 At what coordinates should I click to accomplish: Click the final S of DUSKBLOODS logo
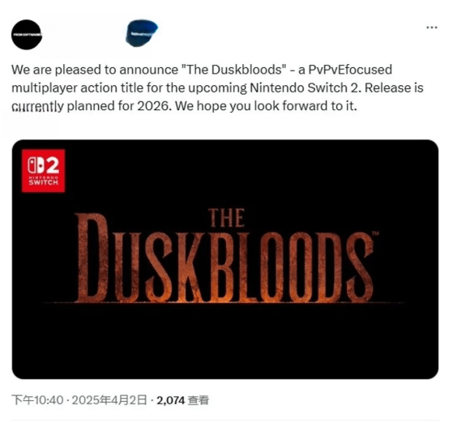click(359, 267)
